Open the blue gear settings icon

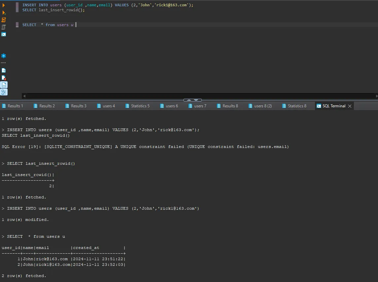4,56
